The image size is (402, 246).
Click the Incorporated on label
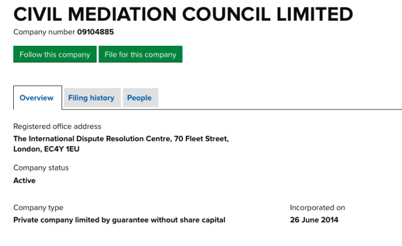317,208
